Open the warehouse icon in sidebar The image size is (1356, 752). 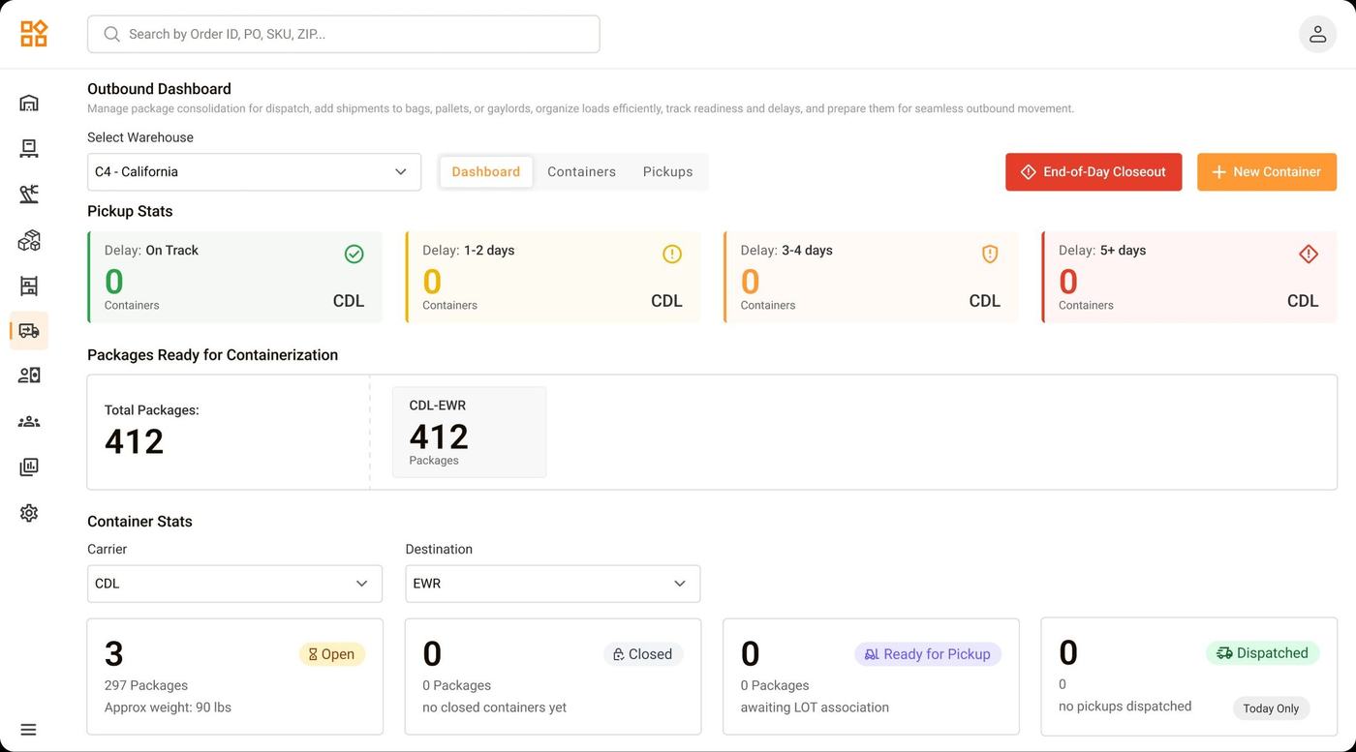[29, 103]
